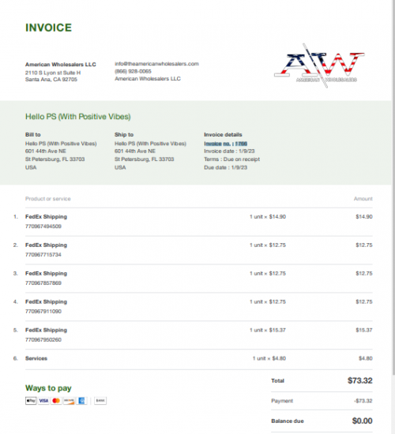Click the Ways to pay heading
395x434 pixels.
coord(48,388)
